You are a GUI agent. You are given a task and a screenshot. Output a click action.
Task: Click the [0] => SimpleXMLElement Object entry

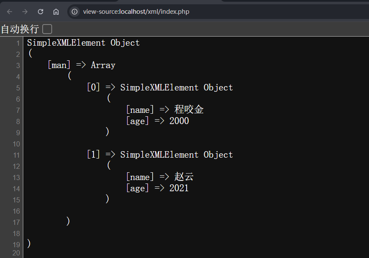(159, 87)
